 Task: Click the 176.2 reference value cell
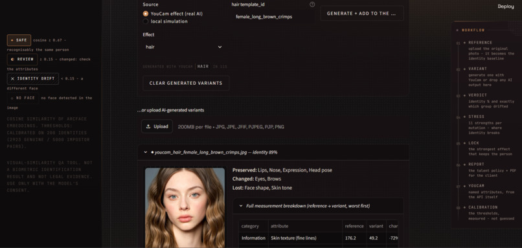tap(354, 238)
